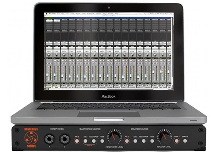Click headphone jack 2 on Dangerous Source
The height and width of the screenshot is (152, 217).
(x=65, y=139)
